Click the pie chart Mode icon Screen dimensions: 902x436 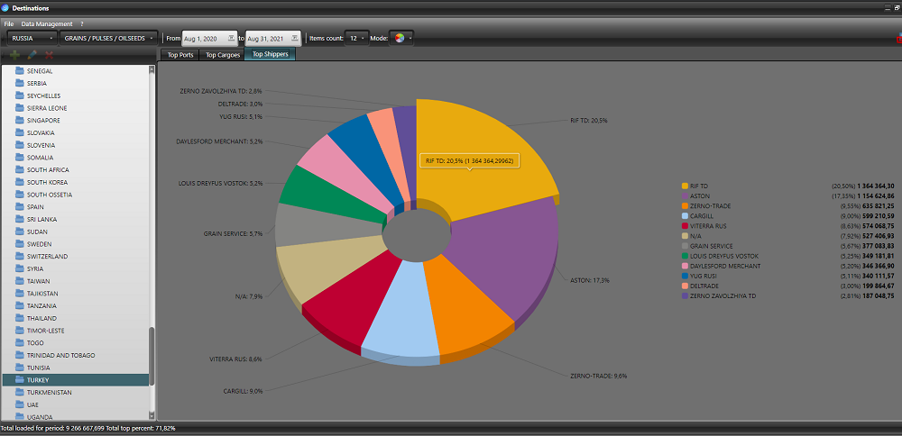click(400, 38)
